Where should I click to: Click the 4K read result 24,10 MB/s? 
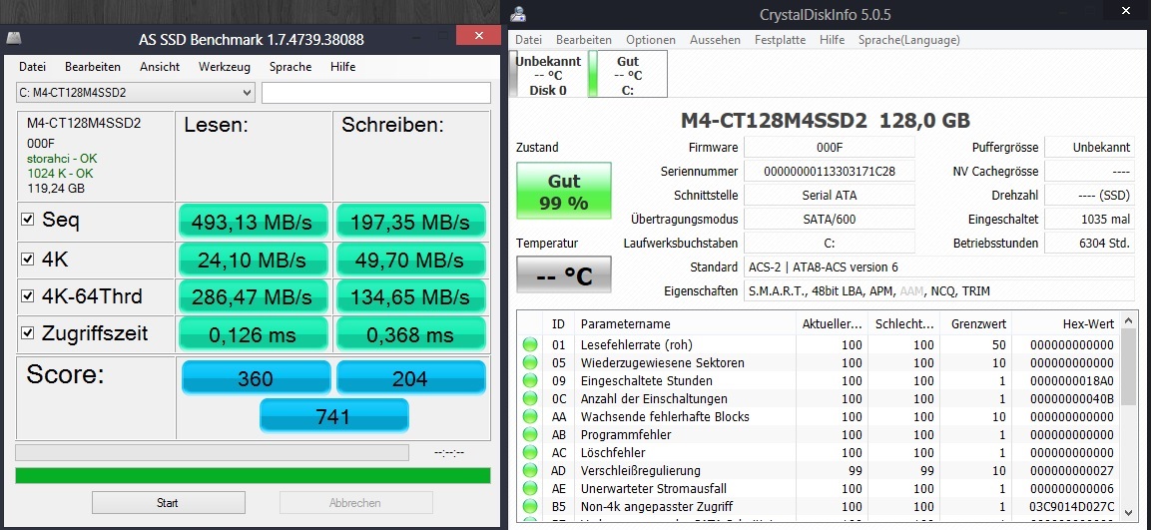click(252, 260)
